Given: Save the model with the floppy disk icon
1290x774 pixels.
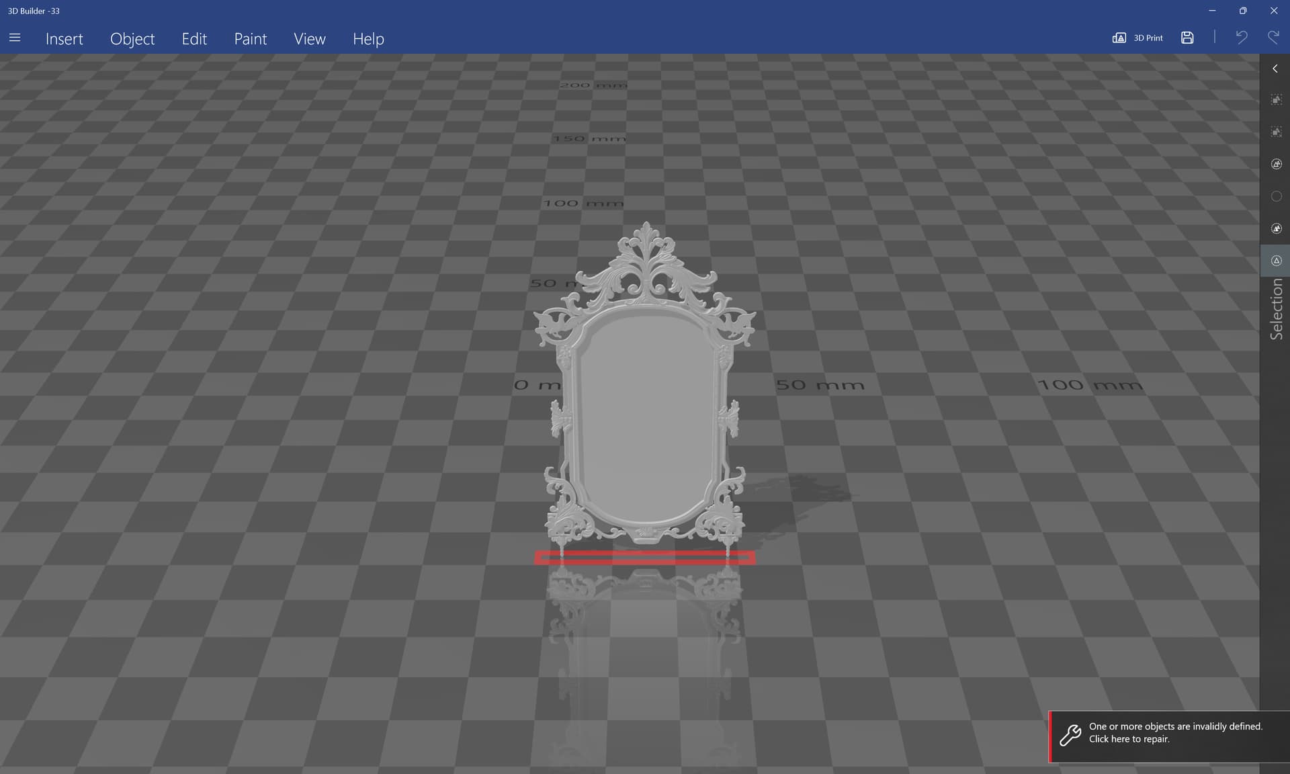Looking at the screenshot, I should point(1187,38).
